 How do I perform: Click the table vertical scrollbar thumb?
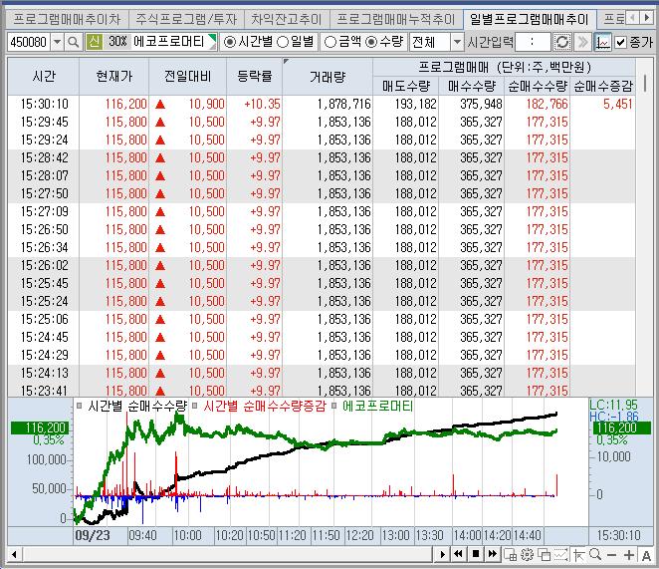[x=645, y=83]
